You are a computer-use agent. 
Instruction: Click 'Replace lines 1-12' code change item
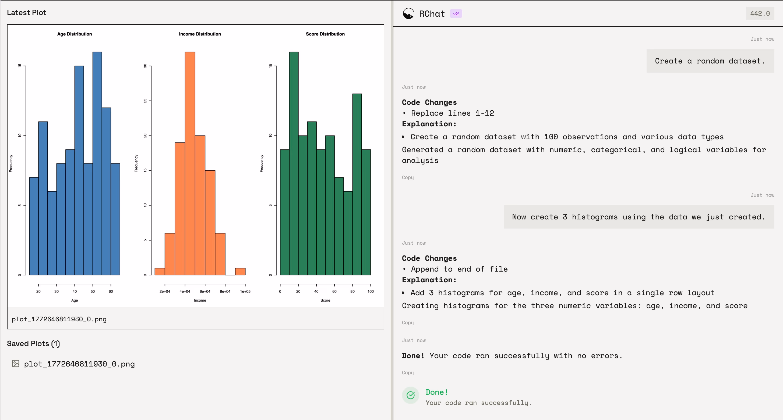(x=452, y=113)
